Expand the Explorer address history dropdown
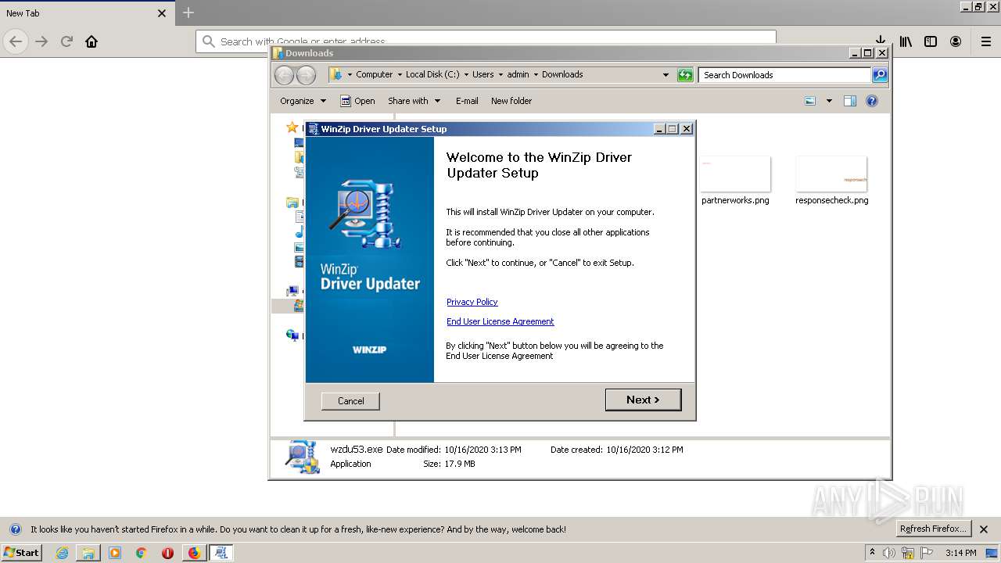 point(666,75)
